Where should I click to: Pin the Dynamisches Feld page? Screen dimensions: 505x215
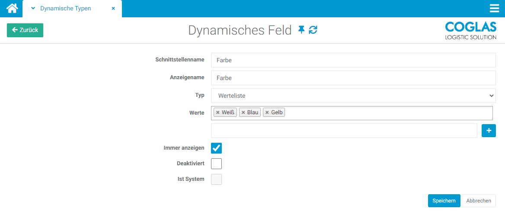tap(301, 30)
